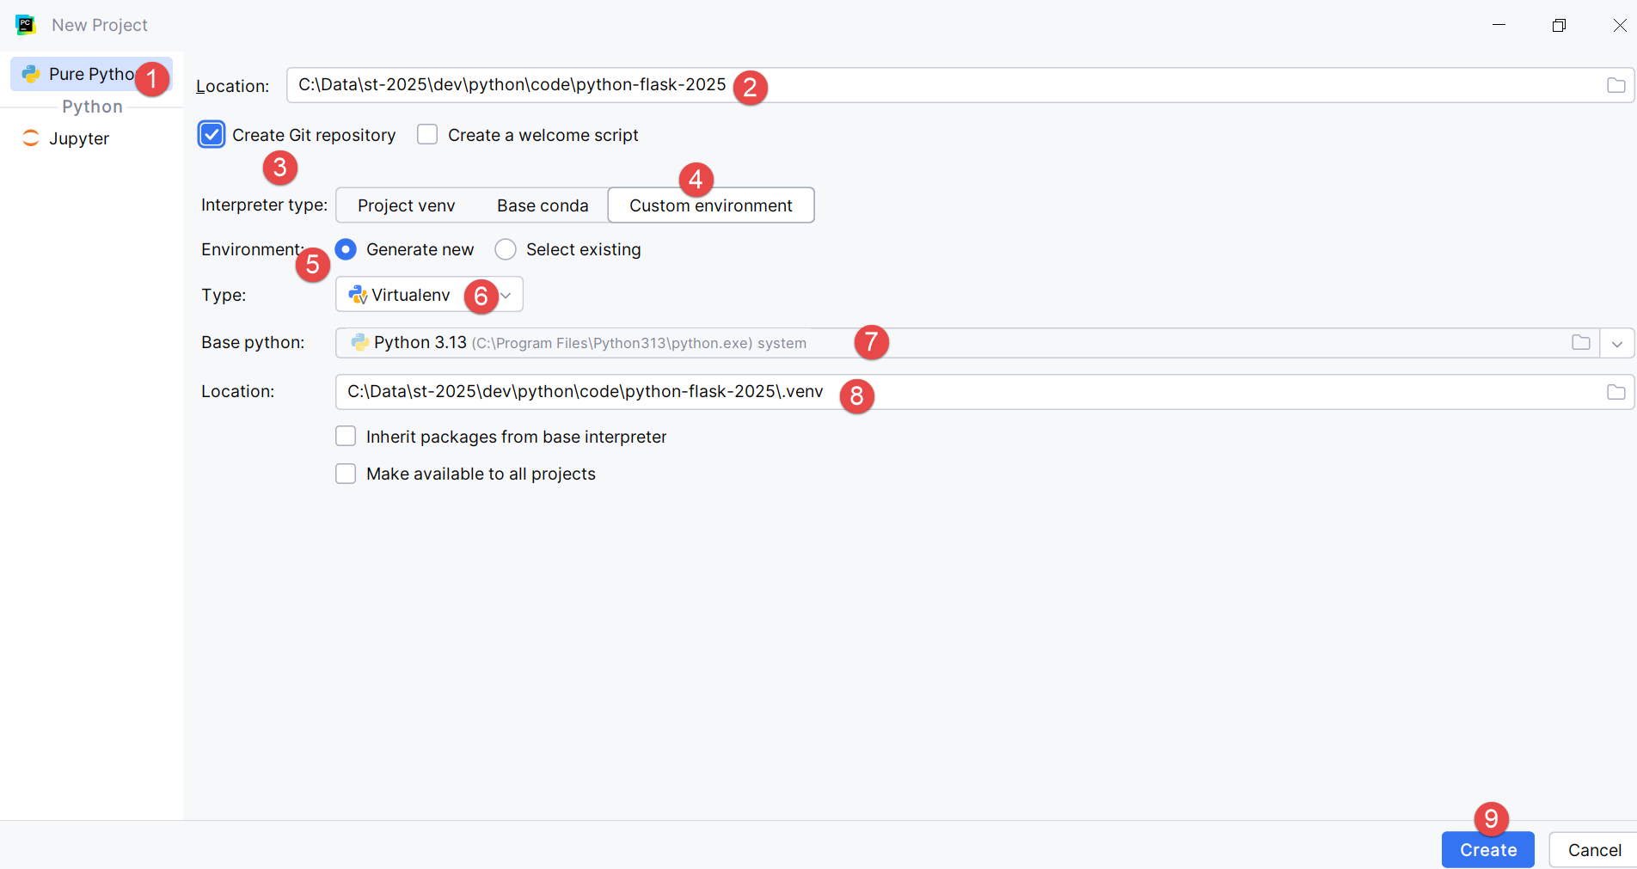Screen dimensions: 1637x869
Task: Click the PyCharm logo in title bar
Action: pos(26,25)
